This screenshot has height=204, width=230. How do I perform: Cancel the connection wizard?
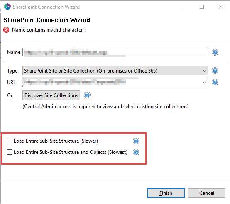point(207,193)
